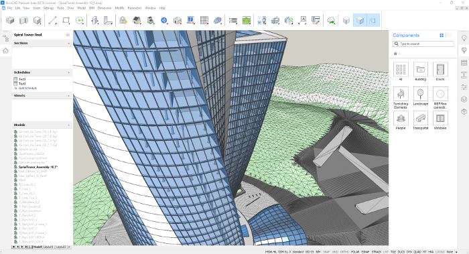Select the rectangle drawing tool
469x254 pixels.
pyautogui.click(x=66, y=20)
